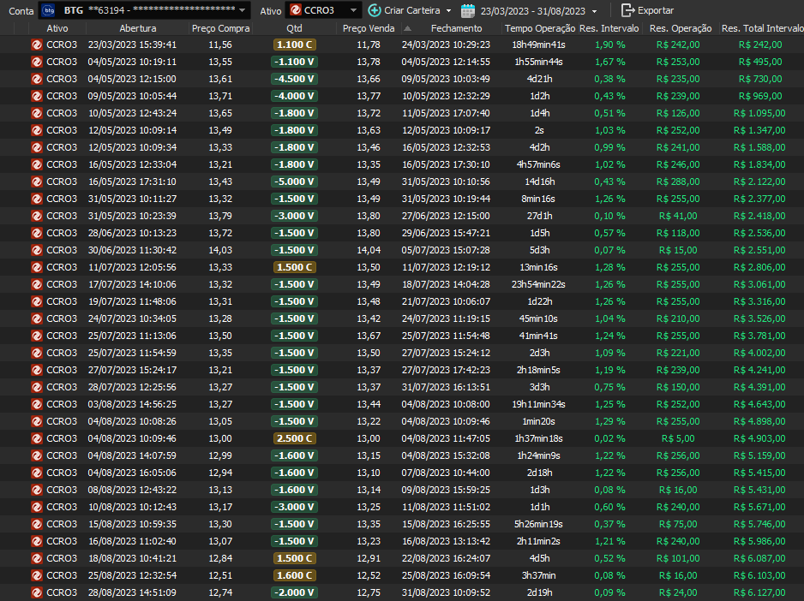Click the 1.100 C quantity badge
This screenshot has width=804, height=601.
[294, 45]
